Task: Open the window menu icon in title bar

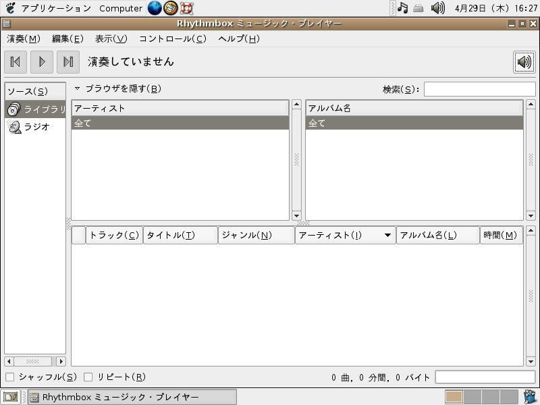Action: [7, 24]
